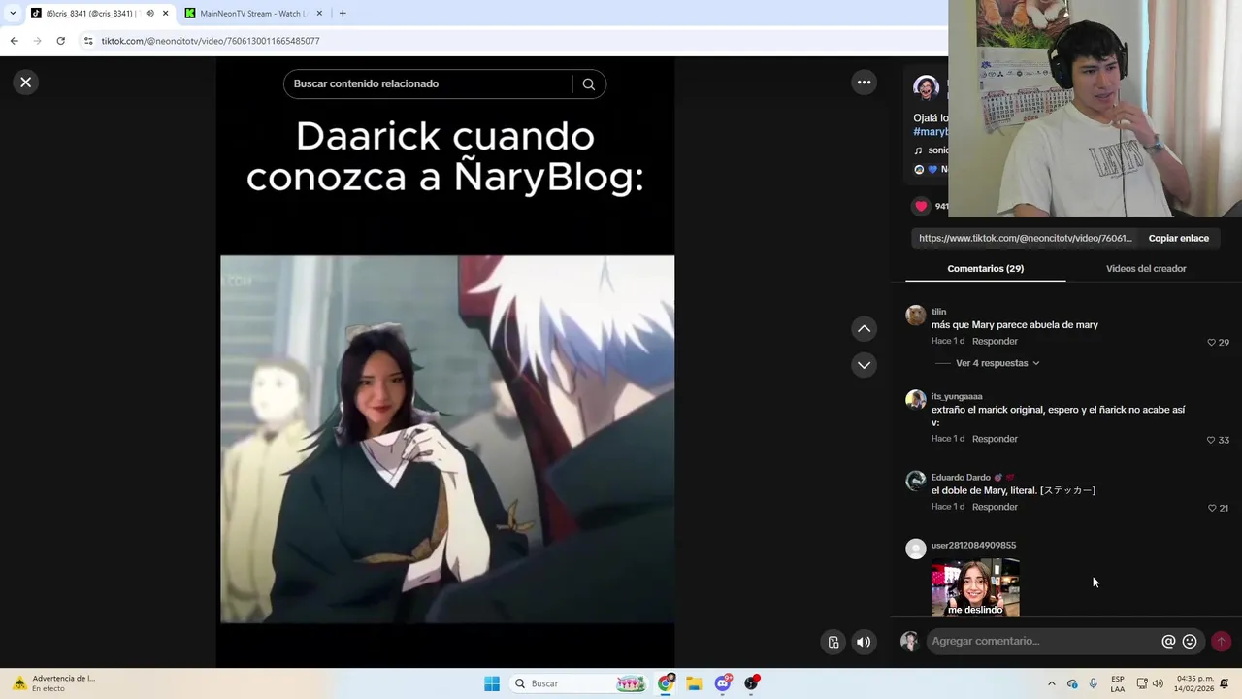The height and width of the screenshot is (699, 1242).
Task: Open its_yungaaaa's profile avatar
Action: click(x=915, y=400)
